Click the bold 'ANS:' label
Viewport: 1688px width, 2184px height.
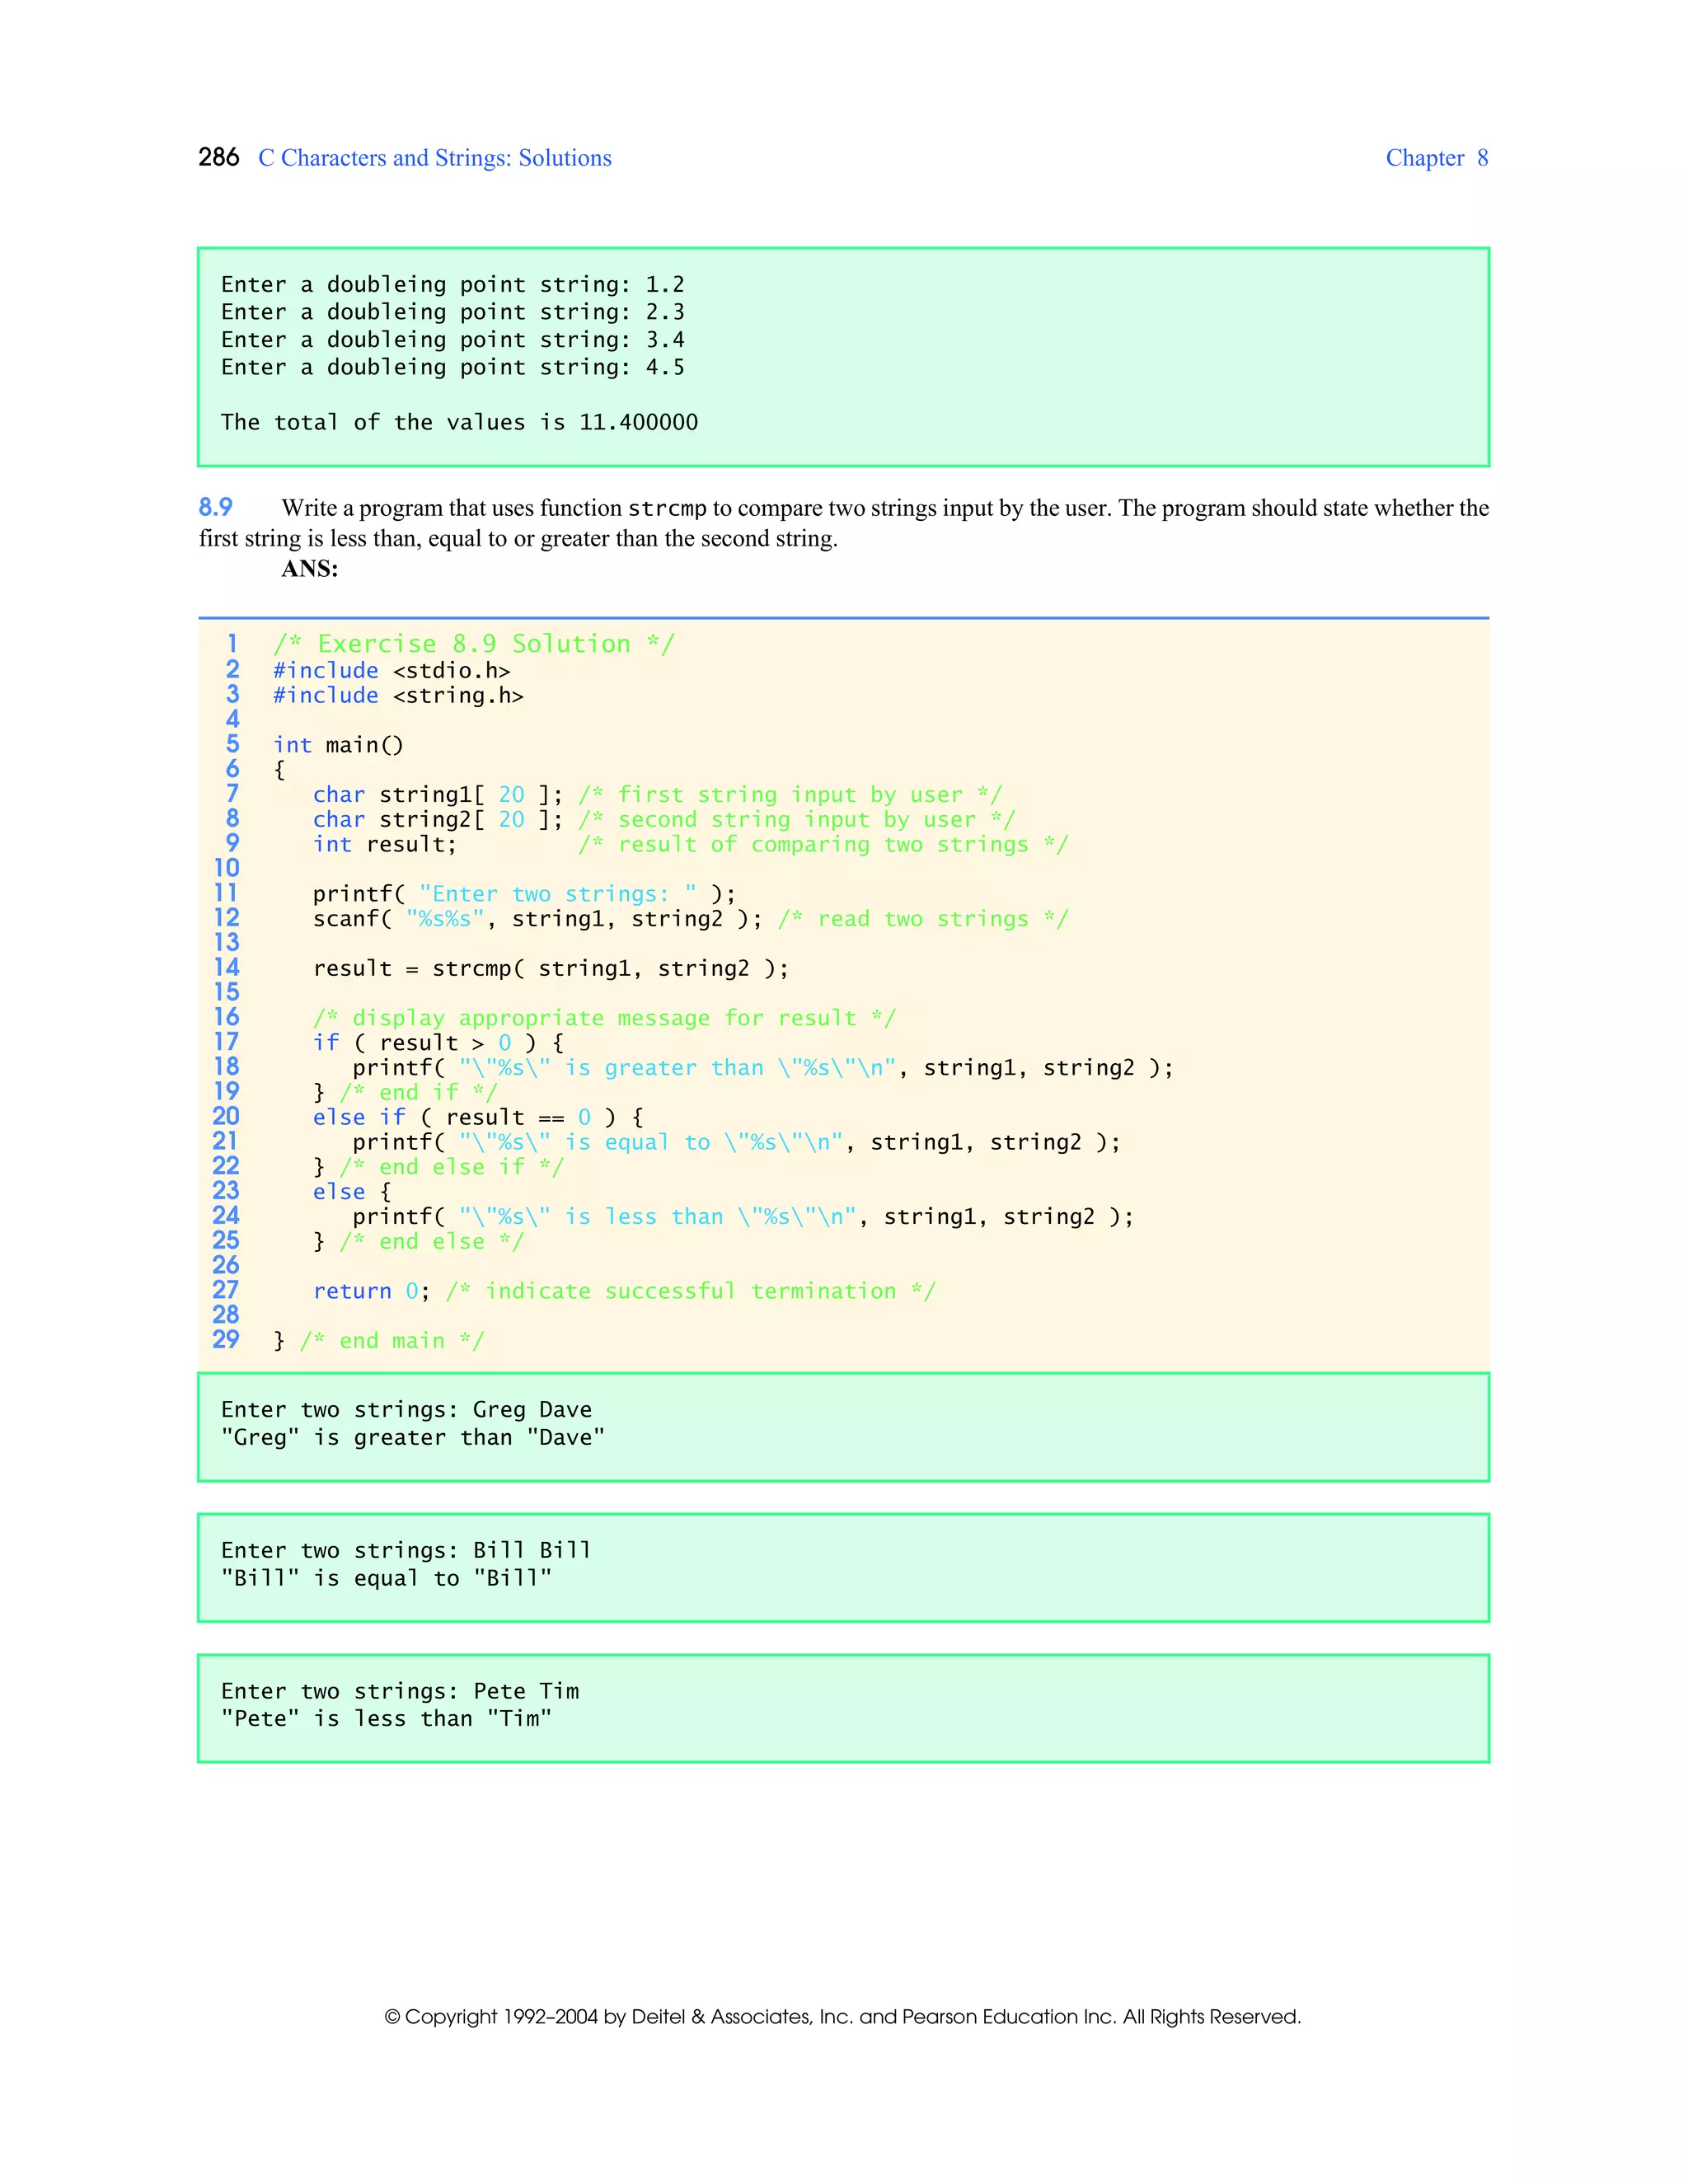click(x=310, y=569)
